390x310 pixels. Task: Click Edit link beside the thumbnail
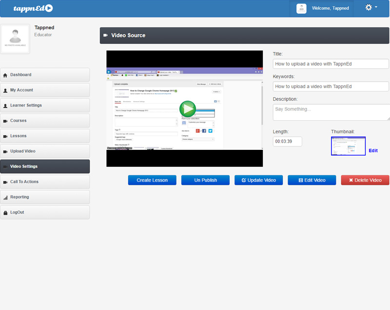pos(373,151)
